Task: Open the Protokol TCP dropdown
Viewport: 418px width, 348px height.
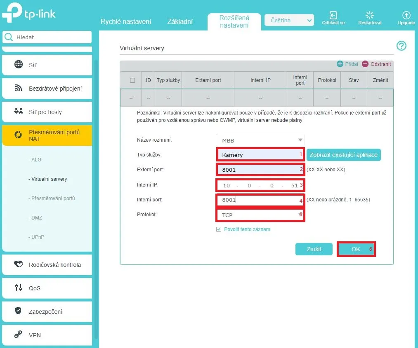Action: click(x=260, y=215)
